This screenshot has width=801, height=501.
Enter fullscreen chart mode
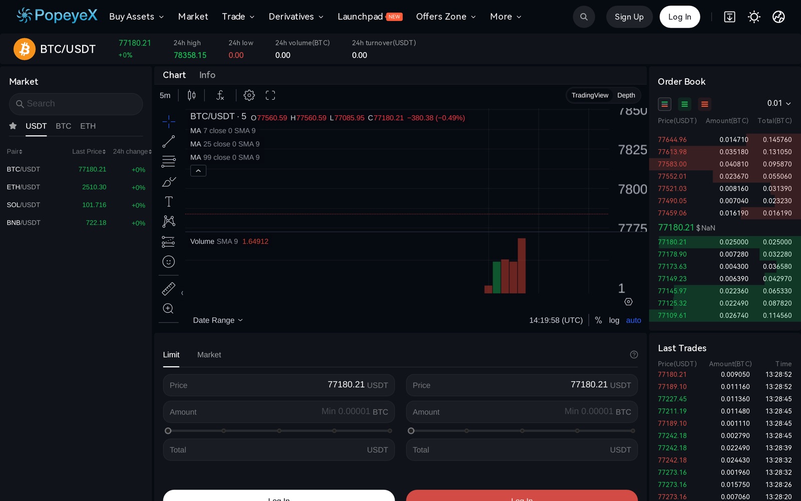(270, 95)
